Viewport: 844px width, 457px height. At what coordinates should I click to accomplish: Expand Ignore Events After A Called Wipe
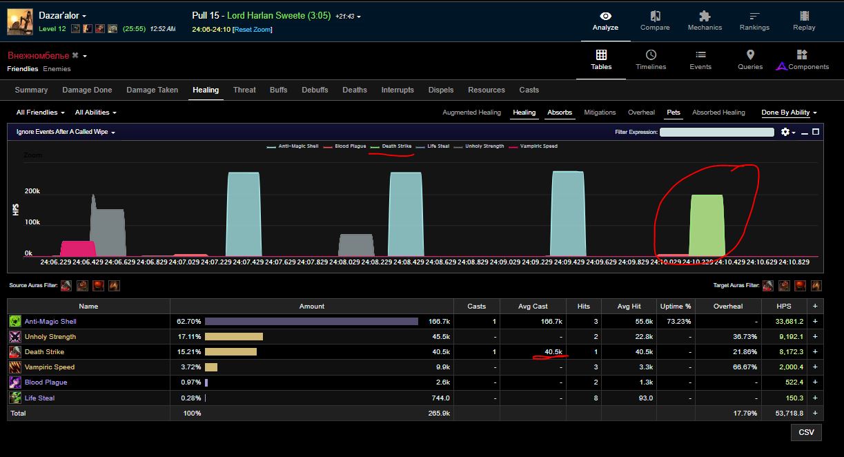pos(66,132)
